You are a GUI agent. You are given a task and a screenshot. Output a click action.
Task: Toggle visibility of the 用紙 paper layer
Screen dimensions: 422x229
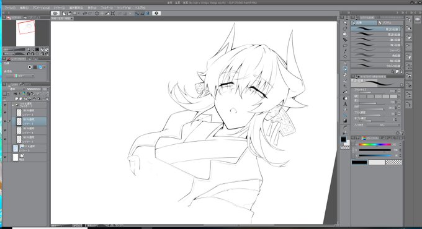(5, 157)
